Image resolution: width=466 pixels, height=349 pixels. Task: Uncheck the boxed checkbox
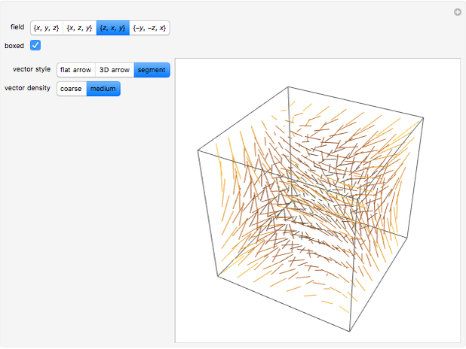(35, 45)
